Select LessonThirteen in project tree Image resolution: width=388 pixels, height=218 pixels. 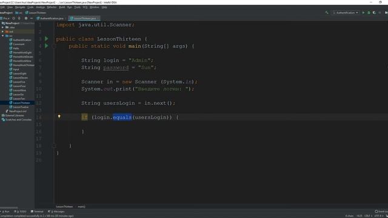coord(19,103)
